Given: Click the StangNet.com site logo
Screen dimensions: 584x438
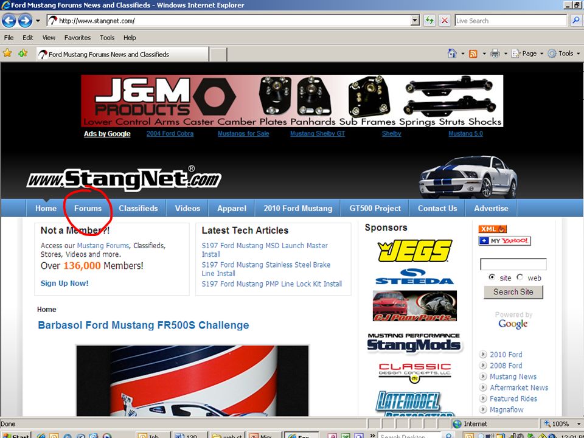Looking at the screenshot, I should tap(124, 179).
